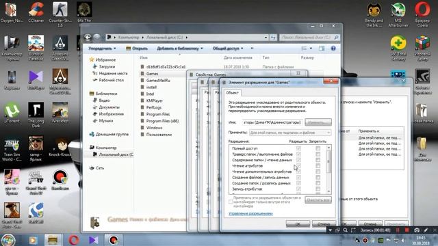Image resolution: width=438 pixels, height=246 pixels.
Task: Open the Knock-Knock desktop shortcut
Action: (60, 146)
